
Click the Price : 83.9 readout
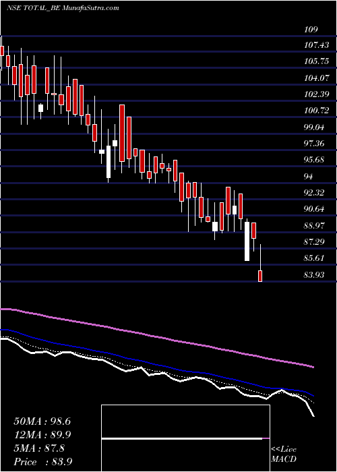(x=42, y=462)
